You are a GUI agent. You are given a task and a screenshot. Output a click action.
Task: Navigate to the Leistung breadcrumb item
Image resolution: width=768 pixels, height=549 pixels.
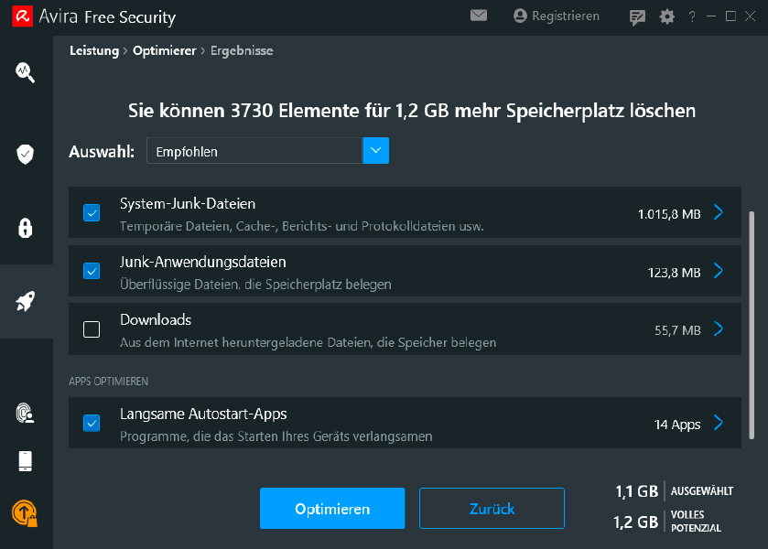point(93,51)
